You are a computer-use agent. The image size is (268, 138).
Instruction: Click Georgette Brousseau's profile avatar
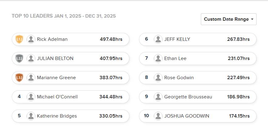(x=158, y=97)
